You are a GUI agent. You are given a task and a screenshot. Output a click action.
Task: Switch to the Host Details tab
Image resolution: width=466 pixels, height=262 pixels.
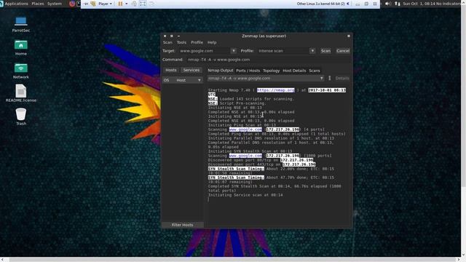tap(294, 71)
